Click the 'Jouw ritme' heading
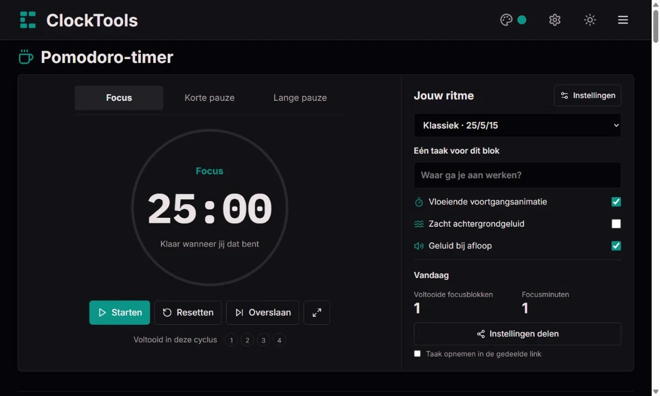The height and width of the screenshot is (396, 660). point(444,96)
